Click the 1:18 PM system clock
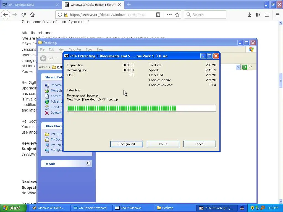This screenshot has height=212, width=283. [273, 208]
